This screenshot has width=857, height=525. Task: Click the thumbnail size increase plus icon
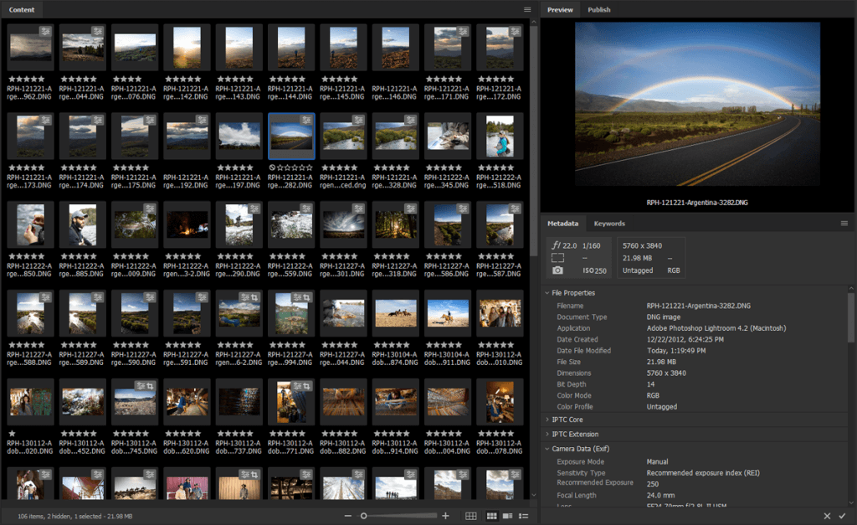[x=445, y=516]
